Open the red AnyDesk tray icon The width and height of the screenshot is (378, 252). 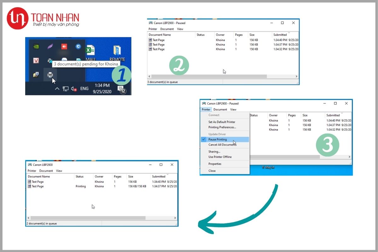pos(64,46)
